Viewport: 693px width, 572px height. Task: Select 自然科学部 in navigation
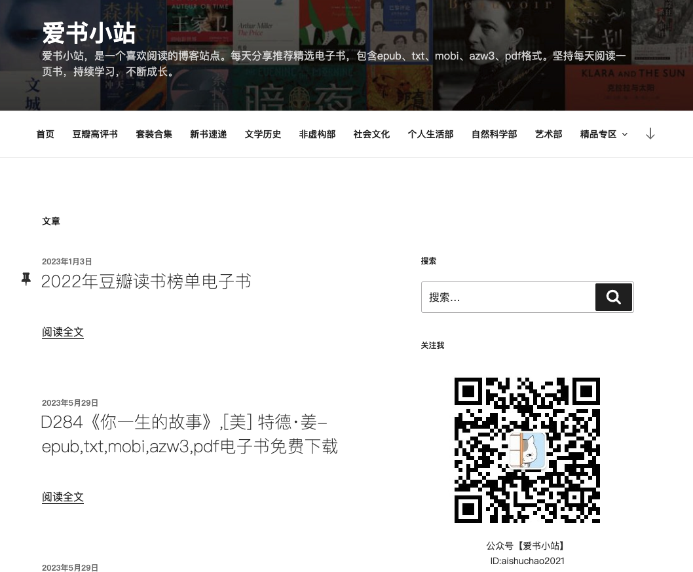pyautogui.click(x=494, y=134)
